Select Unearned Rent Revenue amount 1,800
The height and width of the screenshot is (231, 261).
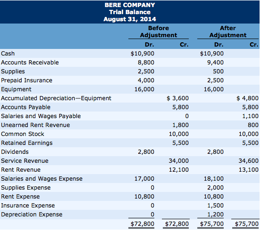coord(180,125)
